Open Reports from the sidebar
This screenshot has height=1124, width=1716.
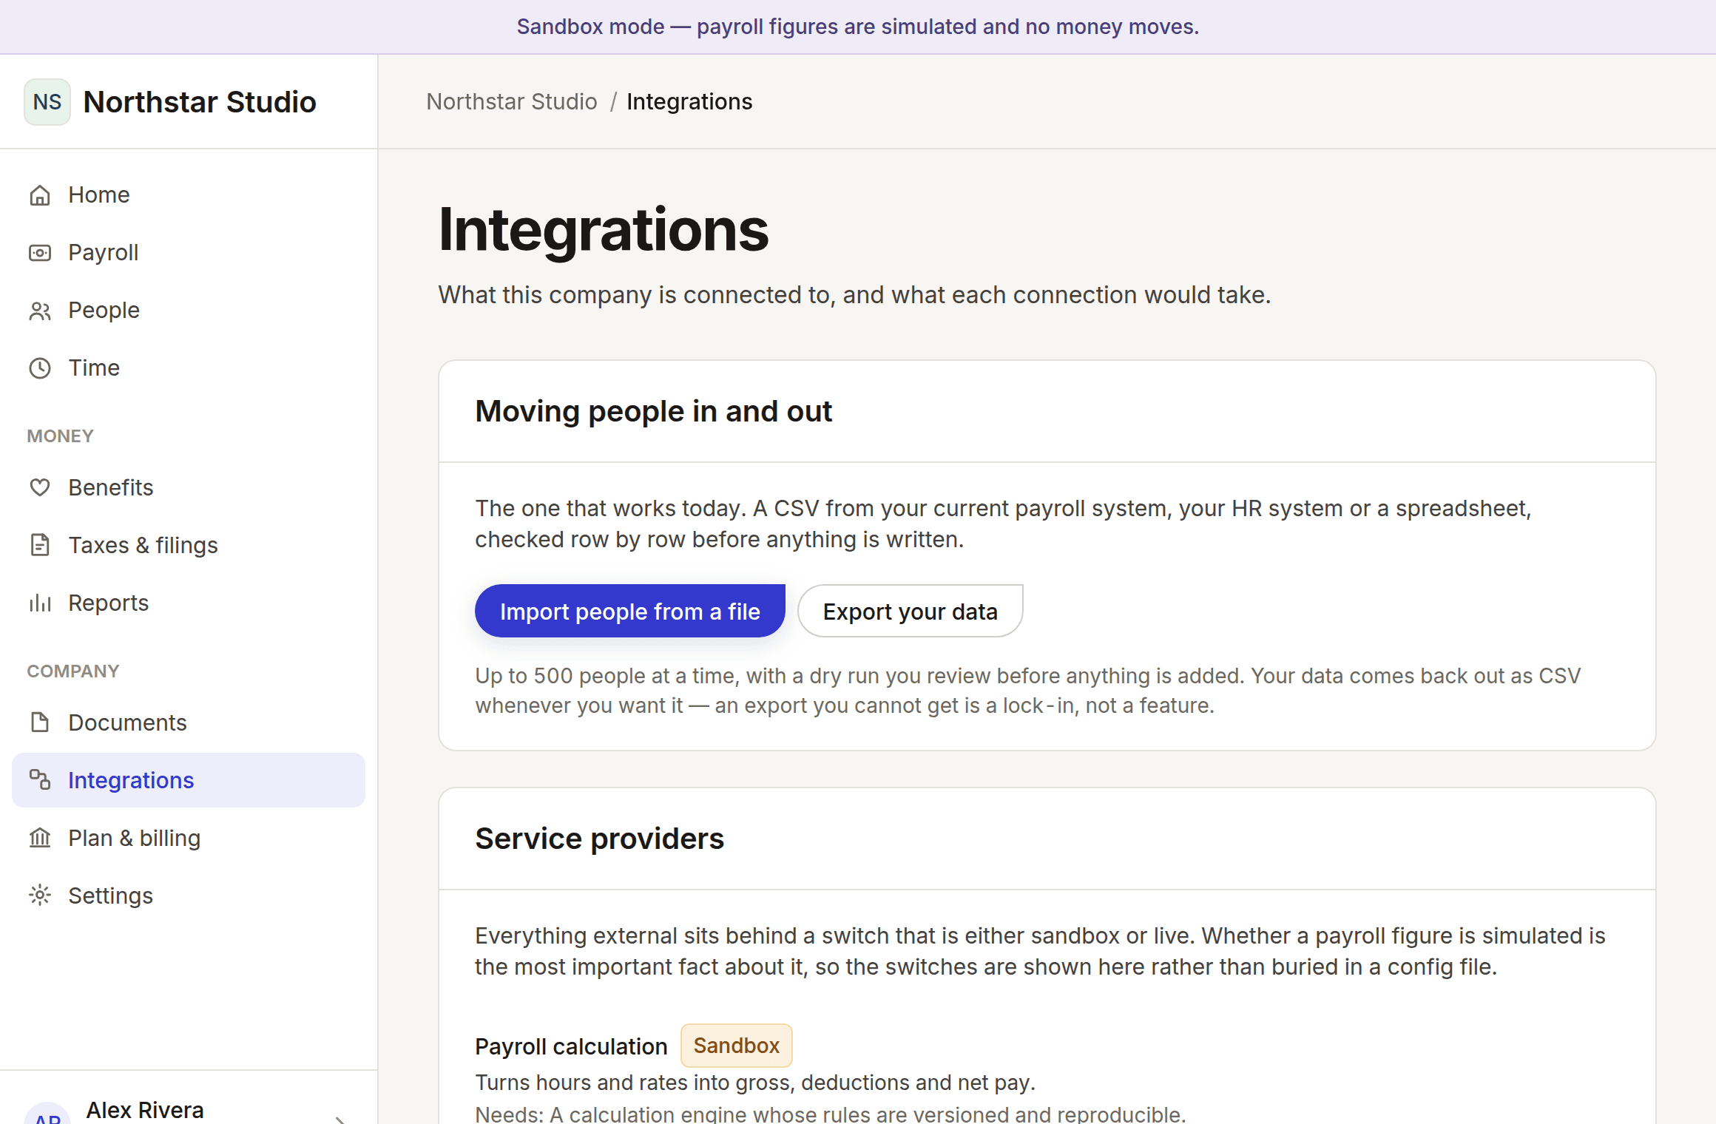(x=189, y=603)
